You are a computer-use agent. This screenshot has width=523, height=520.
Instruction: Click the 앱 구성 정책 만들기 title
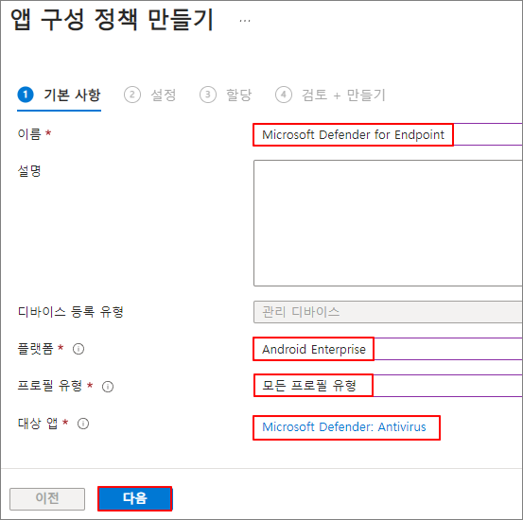(x=112, y=20)
